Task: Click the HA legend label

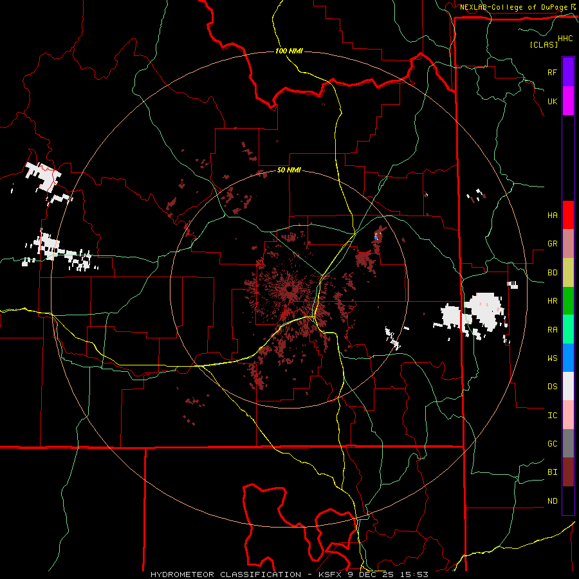Action: click(x=552, y=215)
